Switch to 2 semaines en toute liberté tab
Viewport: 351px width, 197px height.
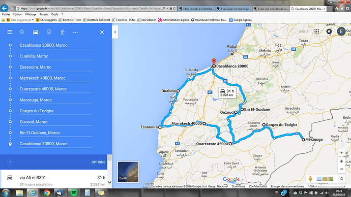pos(233,9)
